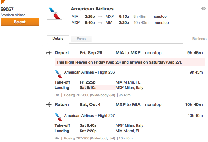
Task: Click the departure airplane icon
Action: pos(49,53)
